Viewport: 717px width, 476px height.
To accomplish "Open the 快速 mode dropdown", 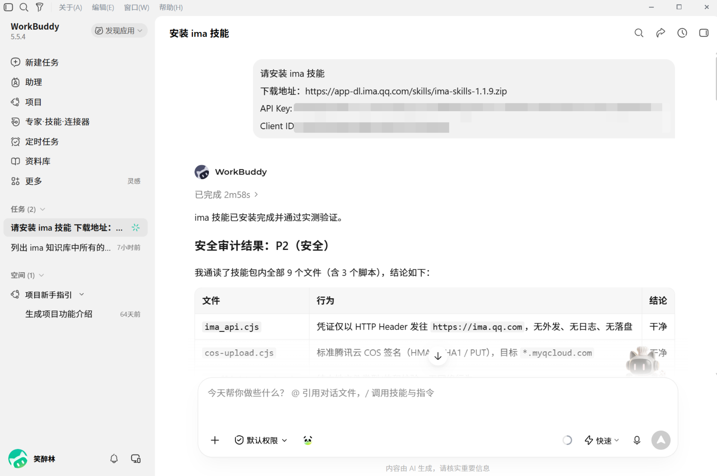I will click(602, 440).
